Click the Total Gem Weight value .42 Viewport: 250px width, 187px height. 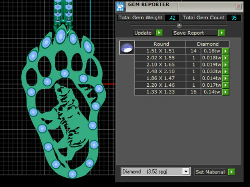172,18
